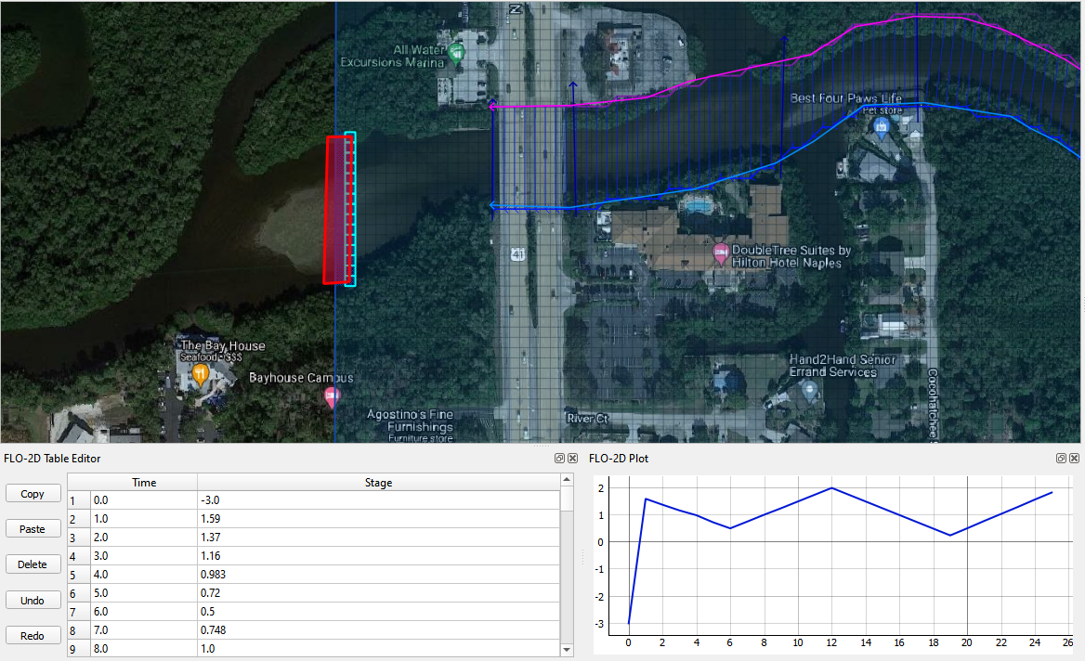Float the FLO-2D Plot panel
Viewport: 1085px width, 661px height.
1061,459
